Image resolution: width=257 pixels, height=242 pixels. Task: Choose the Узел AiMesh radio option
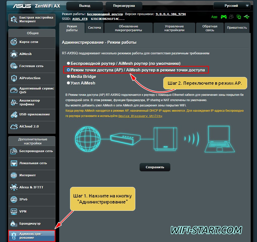68,83
